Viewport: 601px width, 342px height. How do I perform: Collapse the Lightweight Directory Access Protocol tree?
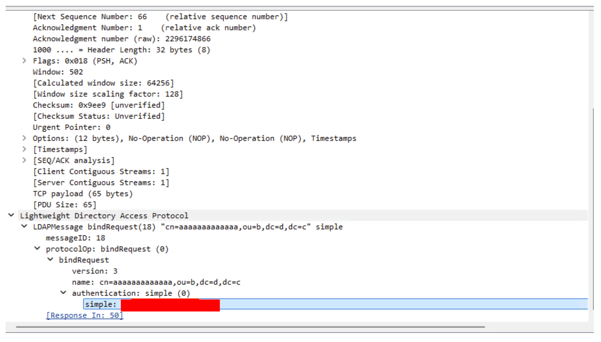click(11, 215)
